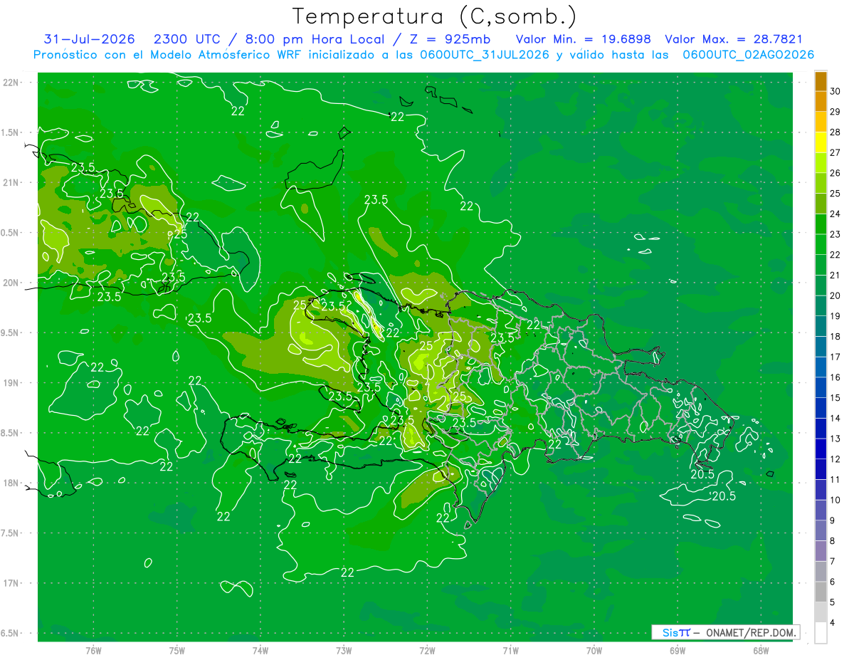Viewport: 854px width, 660px height.
Task: Click the 'Valor Max. = 28.7821' readout
Action: 734,39
